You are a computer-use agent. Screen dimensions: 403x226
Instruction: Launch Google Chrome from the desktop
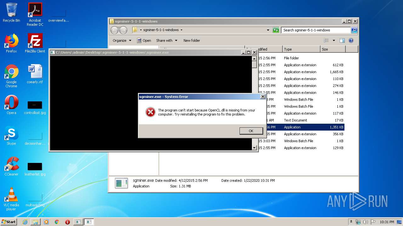click(11, 76)
